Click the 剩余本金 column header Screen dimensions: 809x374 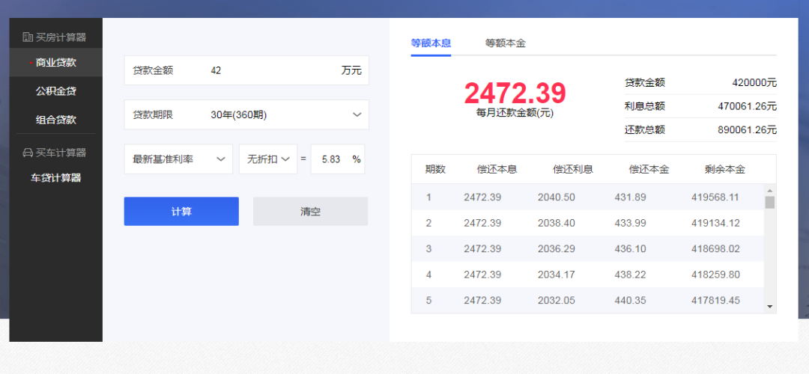pos(724,170)
